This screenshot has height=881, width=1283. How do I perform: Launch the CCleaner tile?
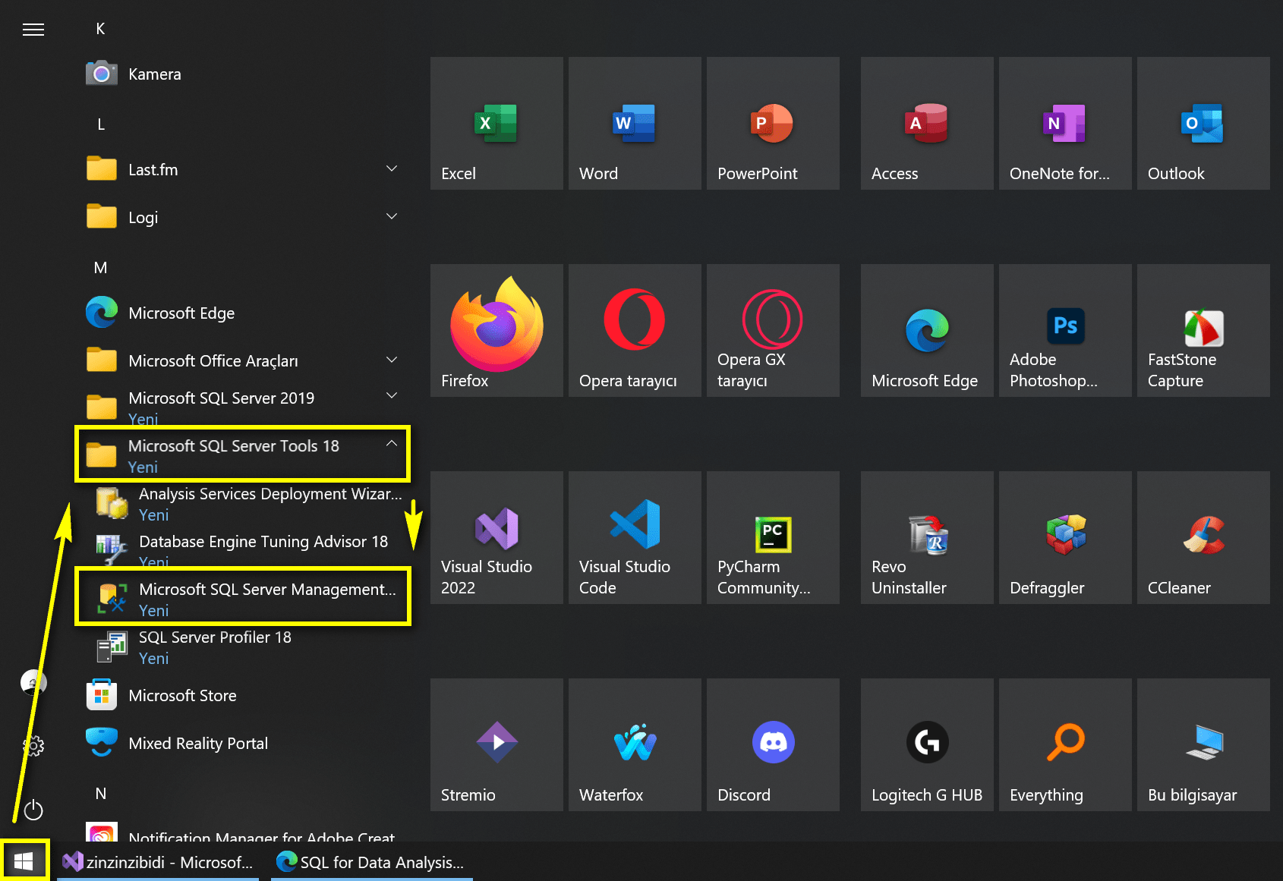[1203, 537]
